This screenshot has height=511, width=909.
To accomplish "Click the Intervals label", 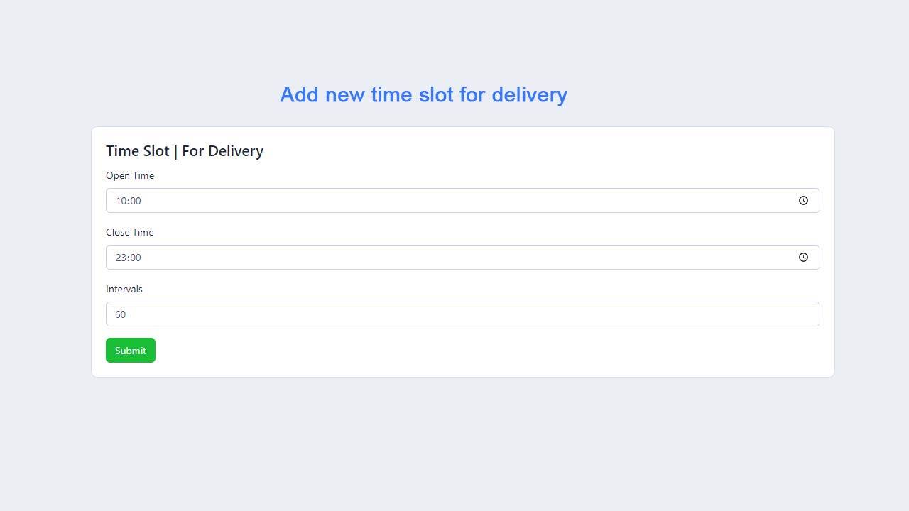I will (x=124, y=290).
